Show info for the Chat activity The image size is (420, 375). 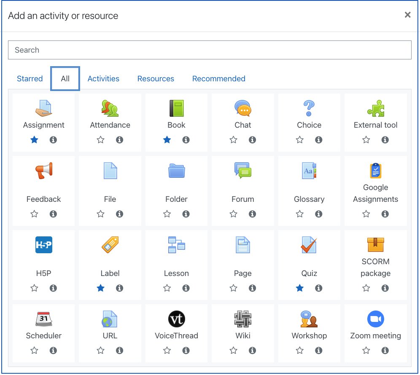252,140
